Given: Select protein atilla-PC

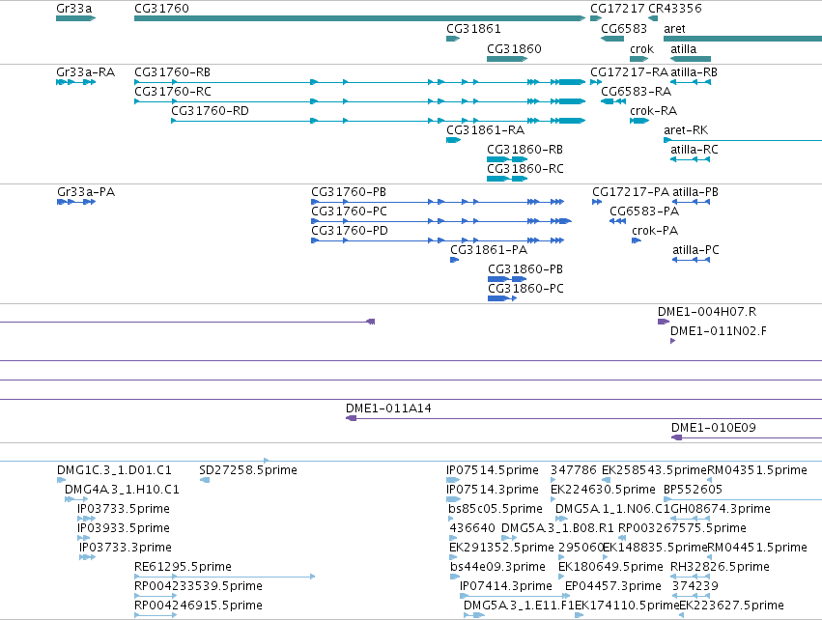Looking at the screenshot, I should coord(695,250).
